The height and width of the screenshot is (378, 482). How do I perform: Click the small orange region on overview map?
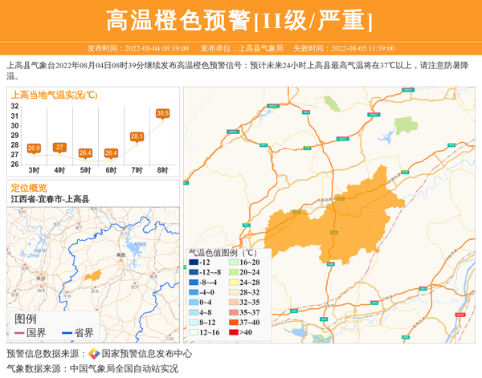tap(94, 275)
